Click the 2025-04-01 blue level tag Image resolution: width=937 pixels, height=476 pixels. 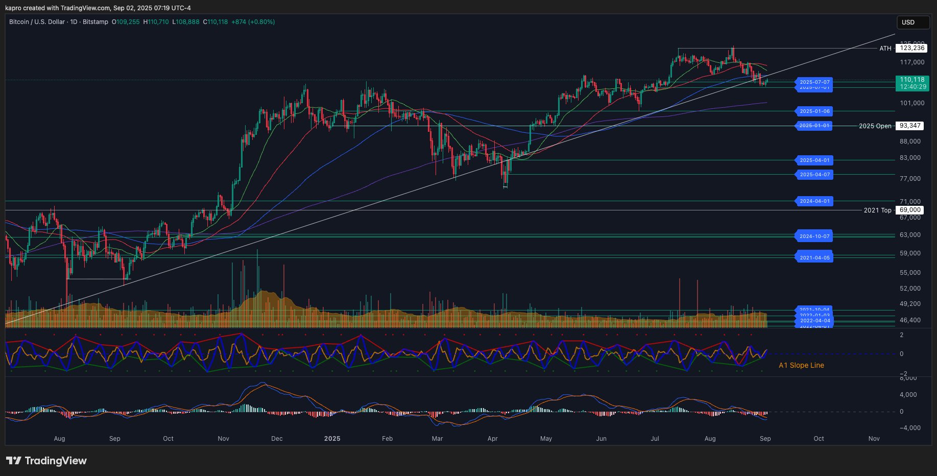click(x=814, y=160)
